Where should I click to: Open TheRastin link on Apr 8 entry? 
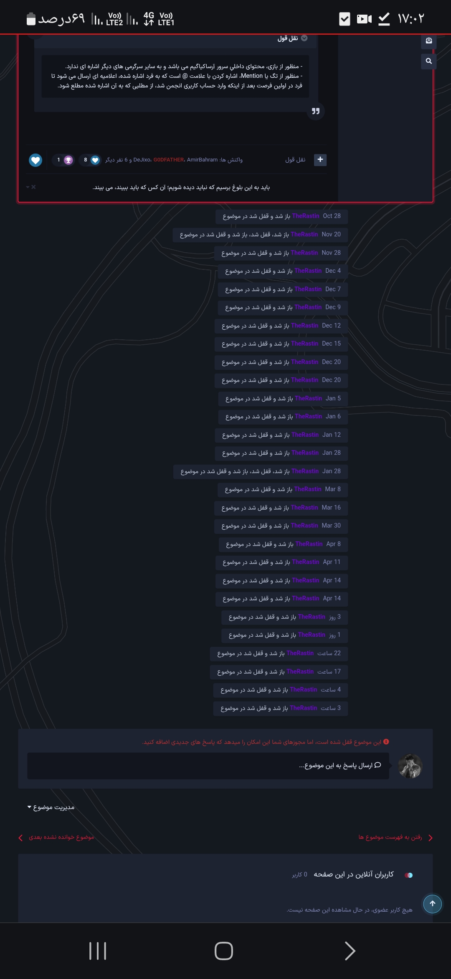tap(309, 544)
